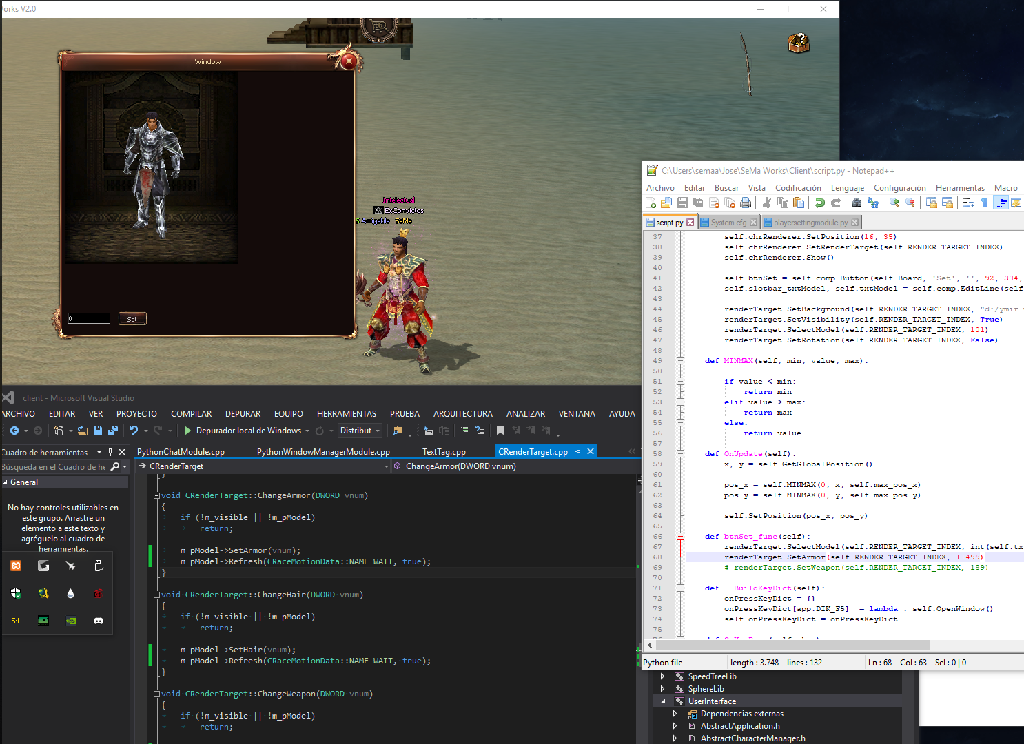Click the Print icon in Notepad++
Image resolution: width=1024 pixels, height=744 pixels.
(x=745, y=202)
